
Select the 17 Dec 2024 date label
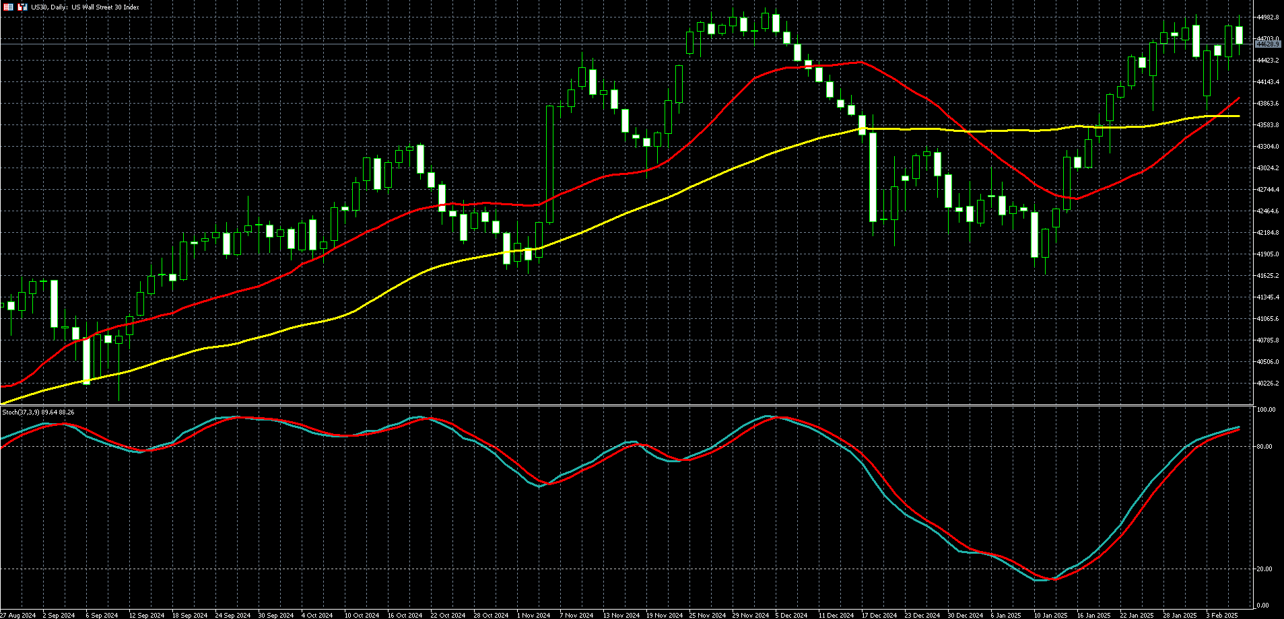point(880,615)
